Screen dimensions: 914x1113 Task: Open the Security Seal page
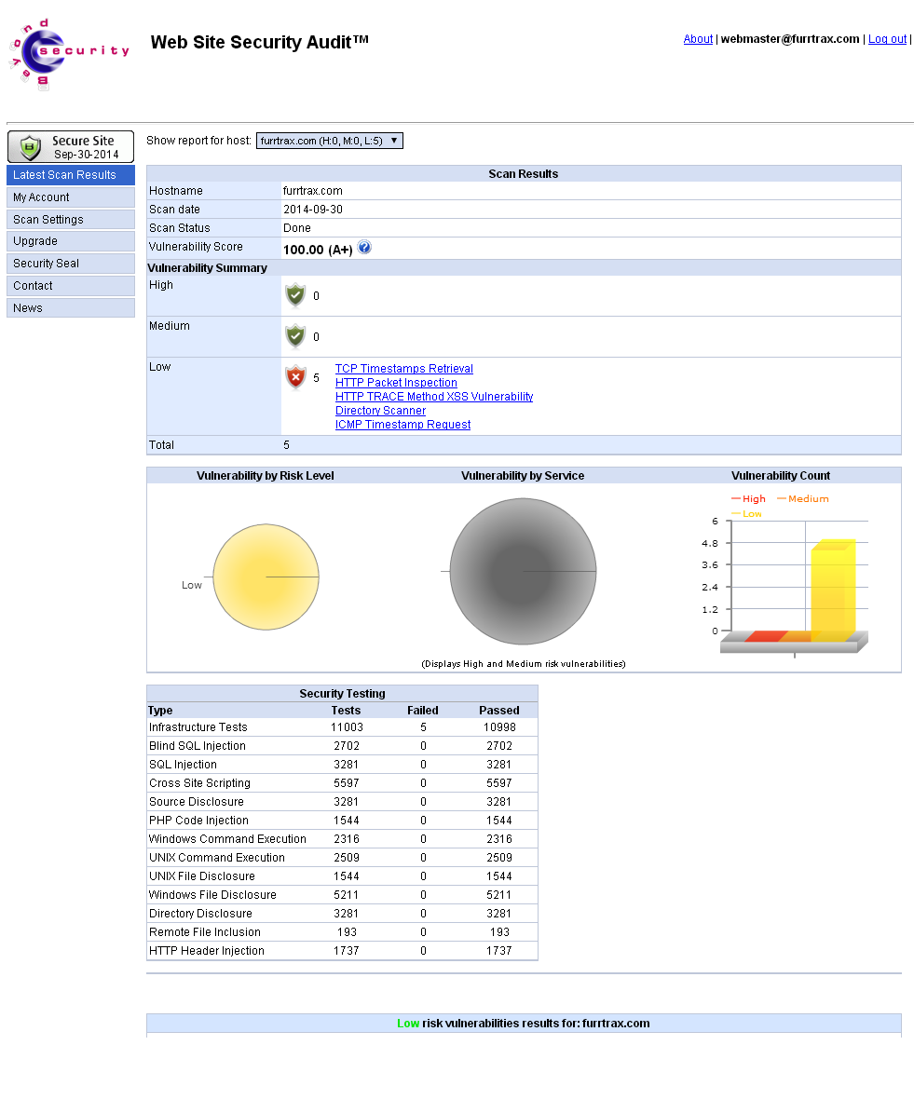(71, 264)
